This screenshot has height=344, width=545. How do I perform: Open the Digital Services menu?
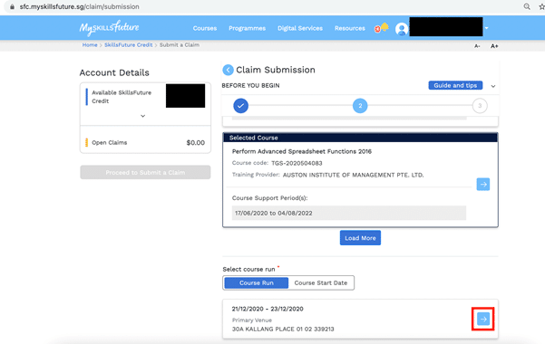pyautogui.click(x=300, y=28)
